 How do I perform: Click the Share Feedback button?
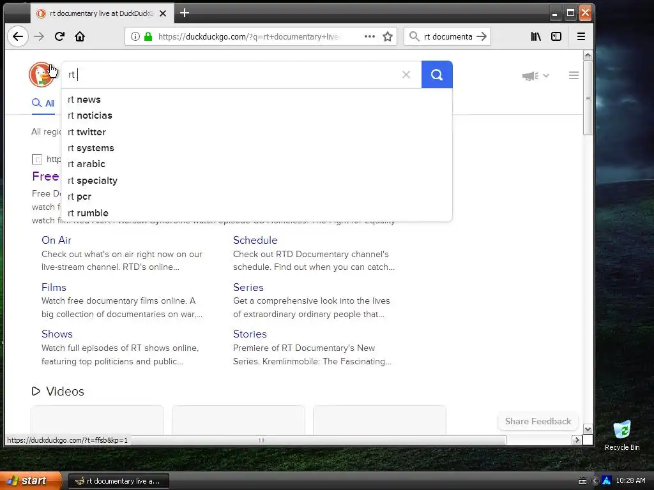pos(538,421)
